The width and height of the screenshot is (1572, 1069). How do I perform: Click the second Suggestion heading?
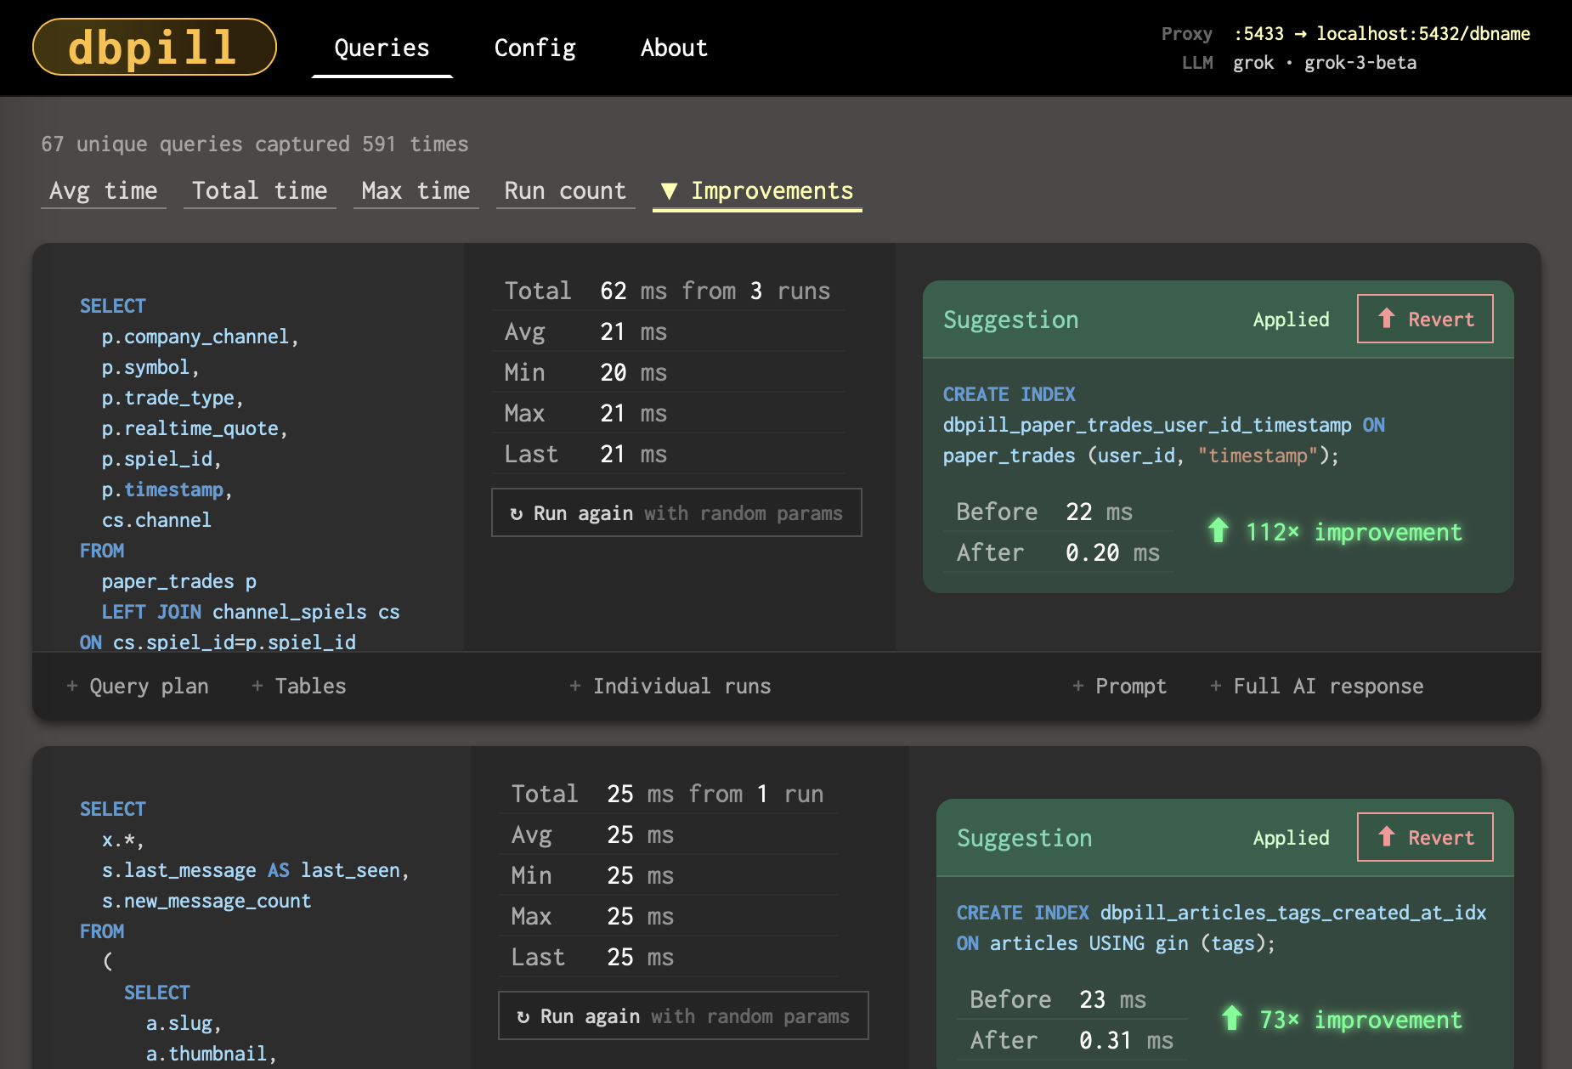pyautogui.click(x=1024, y=838)
